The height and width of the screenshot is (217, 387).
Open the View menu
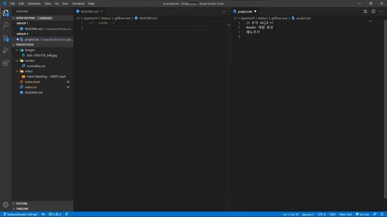pyautogui.click(x=48, y=4)
